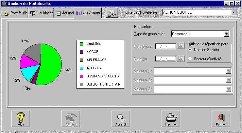Screen dimensions: 242x133
Task: Click the magenta BUSINESS OBJECTS legend swatch
Action: pyautogui.click(x=81, y=76)
